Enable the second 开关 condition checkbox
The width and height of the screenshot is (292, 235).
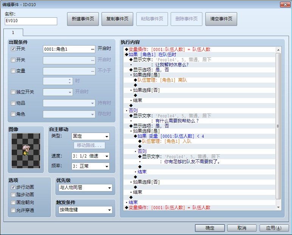pyautogui.click(x=13, y=60)
